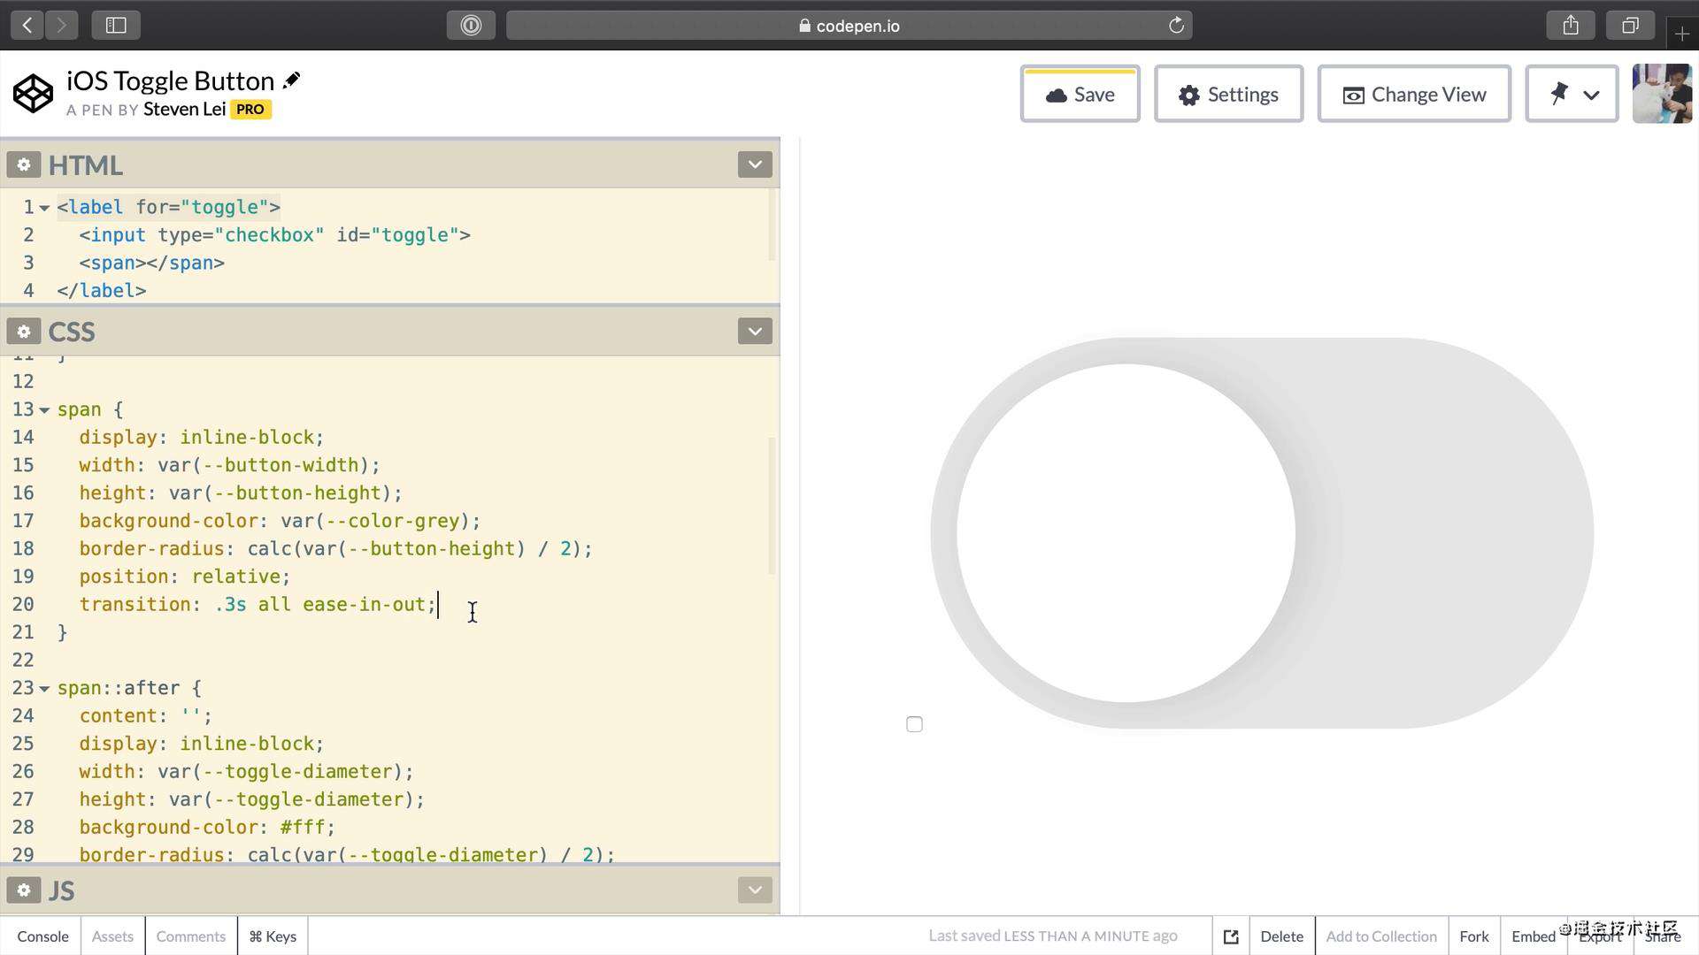Viewport: 1699px width, 955px height.
Task: Click the Delete footer option
Action: tap(1281, 936)
